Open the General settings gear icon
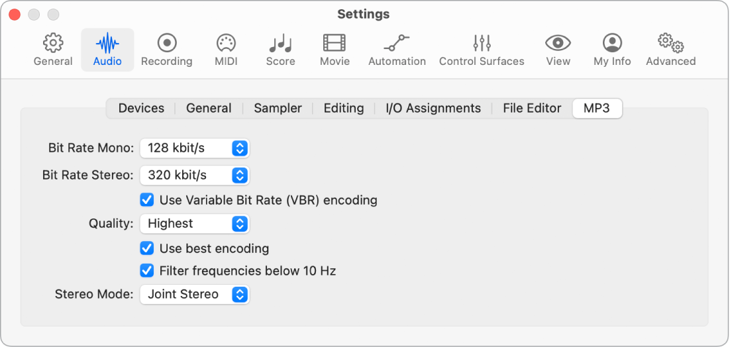 click(x=53, y=43)
